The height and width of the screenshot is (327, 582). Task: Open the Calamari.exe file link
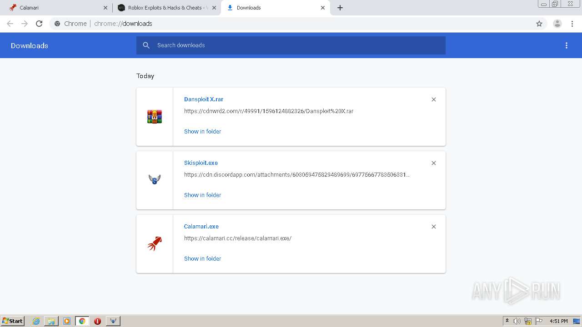(x=201, y=226)
